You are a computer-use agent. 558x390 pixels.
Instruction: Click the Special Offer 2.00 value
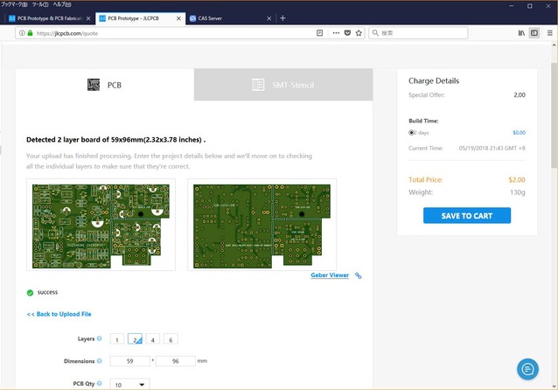(x=520, y=95)
